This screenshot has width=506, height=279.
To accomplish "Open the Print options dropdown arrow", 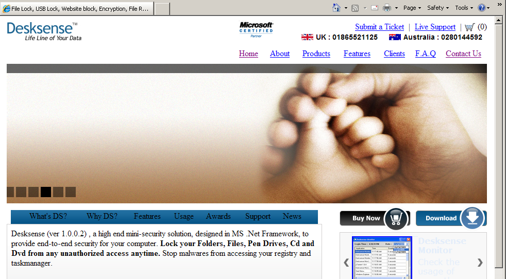I will coord(396,8).
